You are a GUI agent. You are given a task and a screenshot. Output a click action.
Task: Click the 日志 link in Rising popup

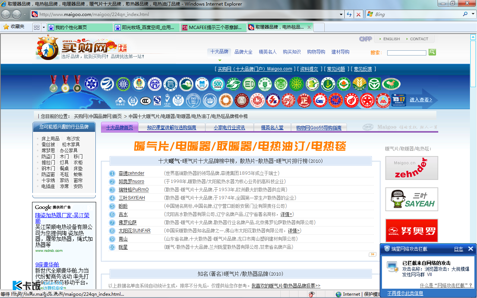(458, 249)
